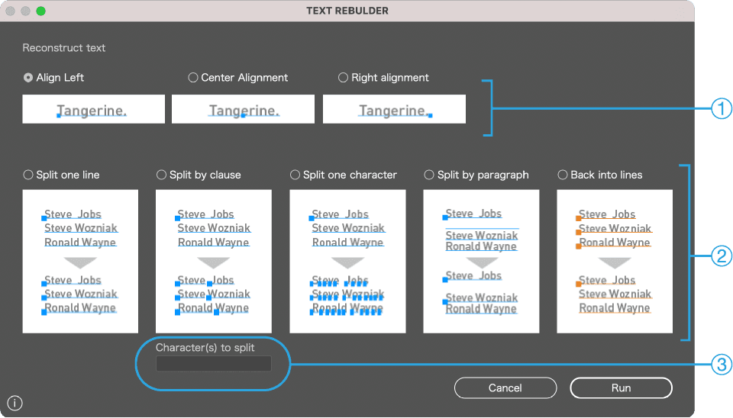
Task: Choose the Center Alignment radio option
Action: pos(193,78)
